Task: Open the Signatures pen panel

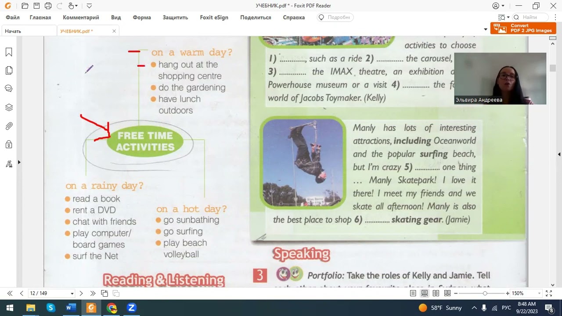Action: (9, 164)
